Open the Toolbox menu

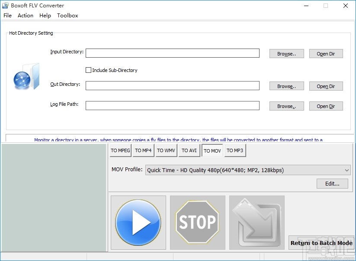tap(67, 15)
